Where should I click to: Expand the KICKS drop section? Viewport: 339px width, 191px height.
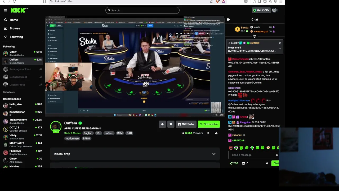pos(135,154)
